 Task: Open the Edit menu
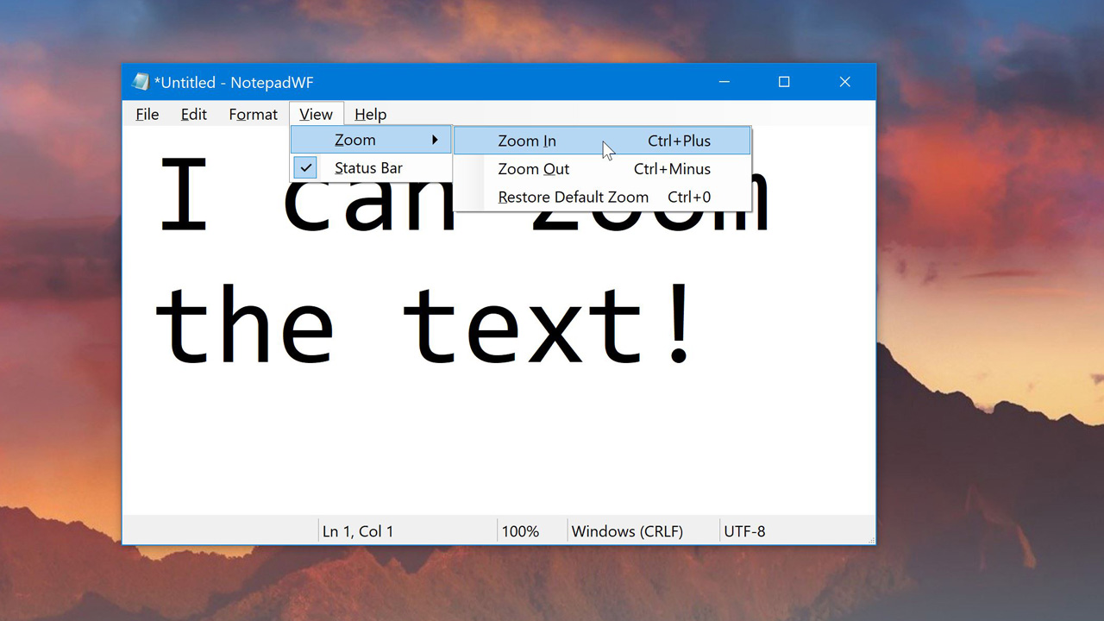pos(194,114)
